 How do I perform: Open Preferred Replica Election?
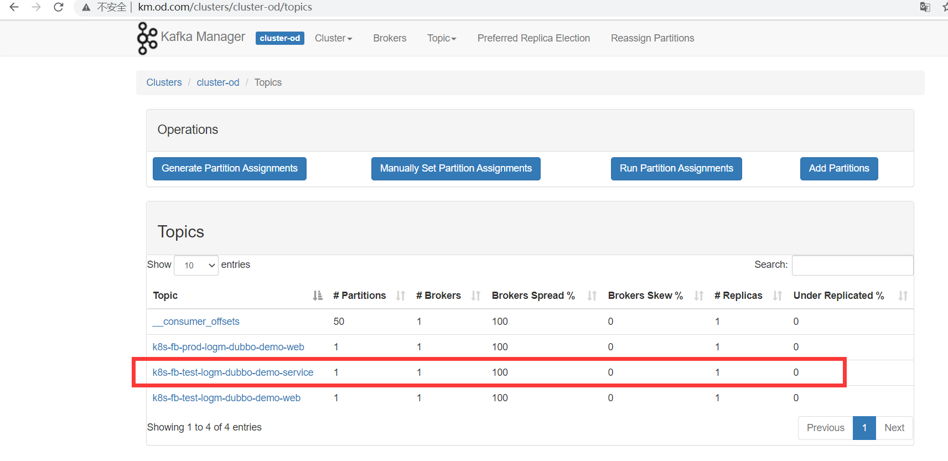click(x=533, y=38)
